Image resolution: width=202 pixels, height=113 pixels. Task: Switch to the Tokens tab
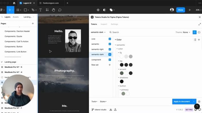(x=94, y=24)
